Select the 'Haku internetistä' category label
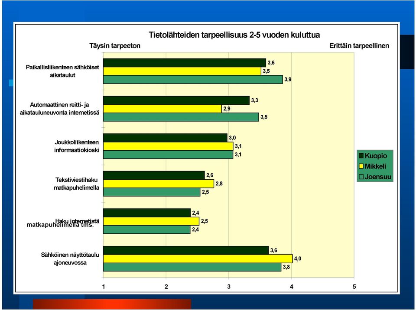Screen dimensions: 416x310 (x=77, y=221)
